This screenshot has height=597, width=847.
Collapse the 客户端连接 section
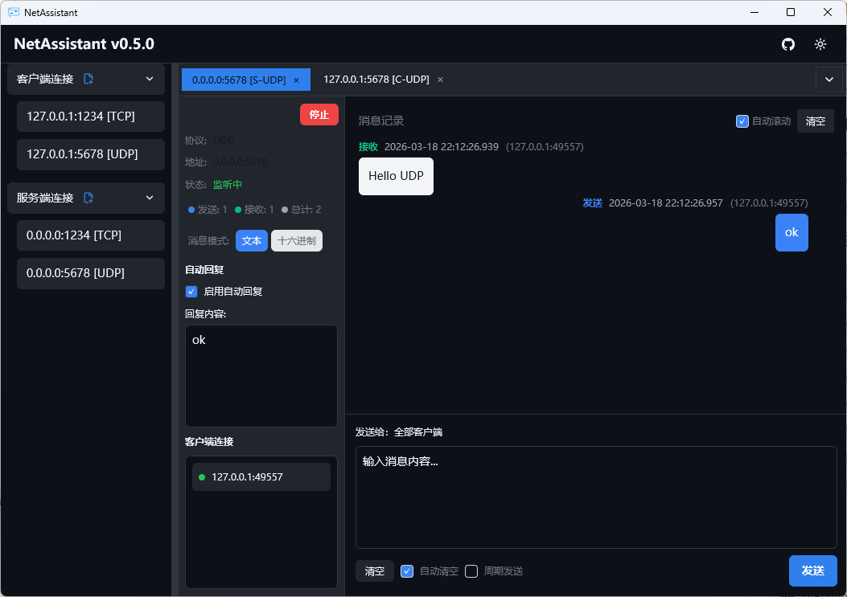coord(149,78)
